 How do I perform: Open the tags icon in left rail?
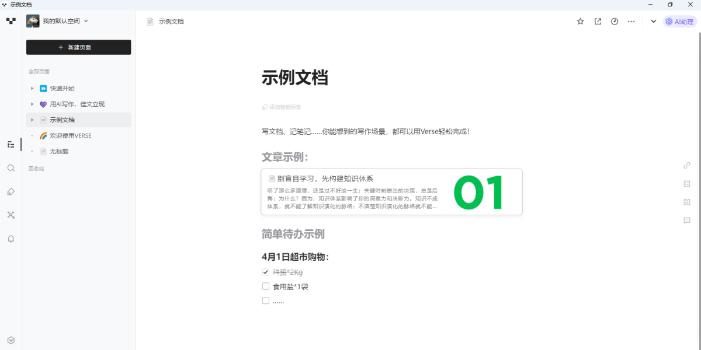(11, 191)
